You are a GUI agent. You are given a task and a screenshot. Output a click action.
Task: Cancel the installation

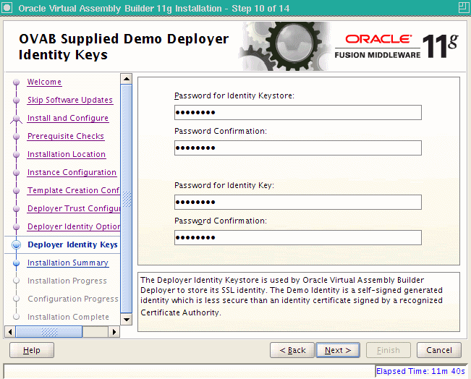point(439,350)
